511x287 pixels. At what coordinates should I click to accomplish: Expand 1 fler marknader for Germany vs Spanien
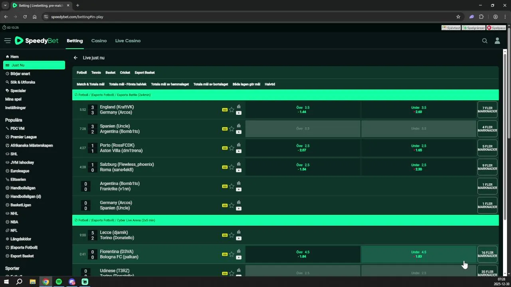pyautogui.click(x=487, y=205)
